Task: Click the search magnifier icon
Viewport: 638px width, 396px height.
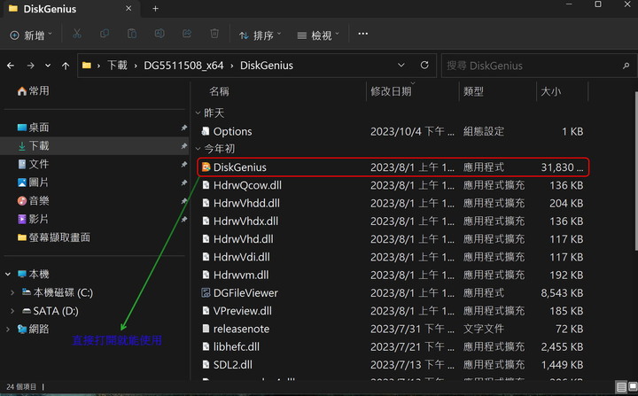Action: click(x=626, y=66)
